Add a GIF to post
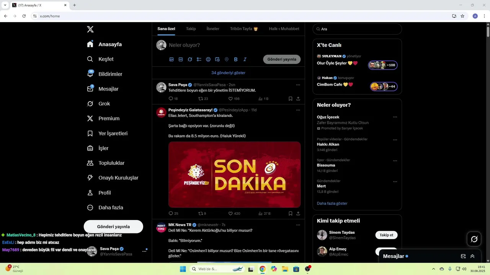The width and height of the screenshot is (490, 275). [181, 60]
